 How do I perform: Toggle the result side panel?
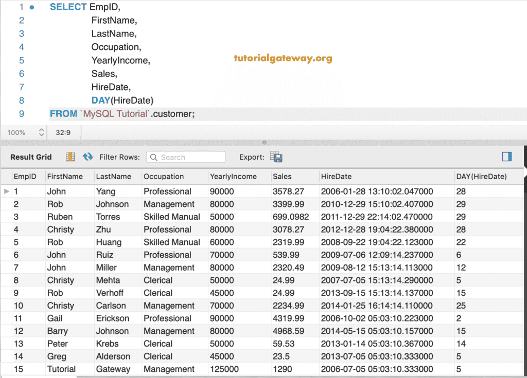click(x=506, y=157)
